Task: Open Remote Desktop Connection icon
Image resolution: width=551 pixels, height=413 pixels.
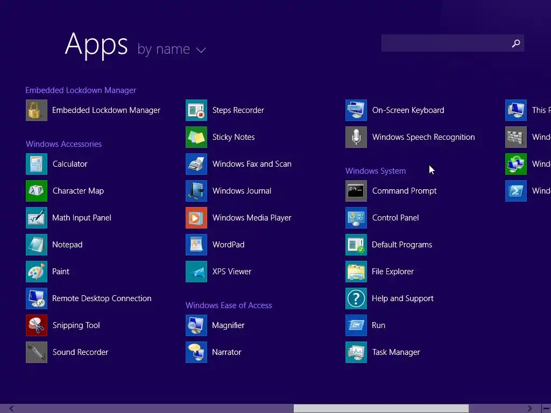Action: click(37, 298)
